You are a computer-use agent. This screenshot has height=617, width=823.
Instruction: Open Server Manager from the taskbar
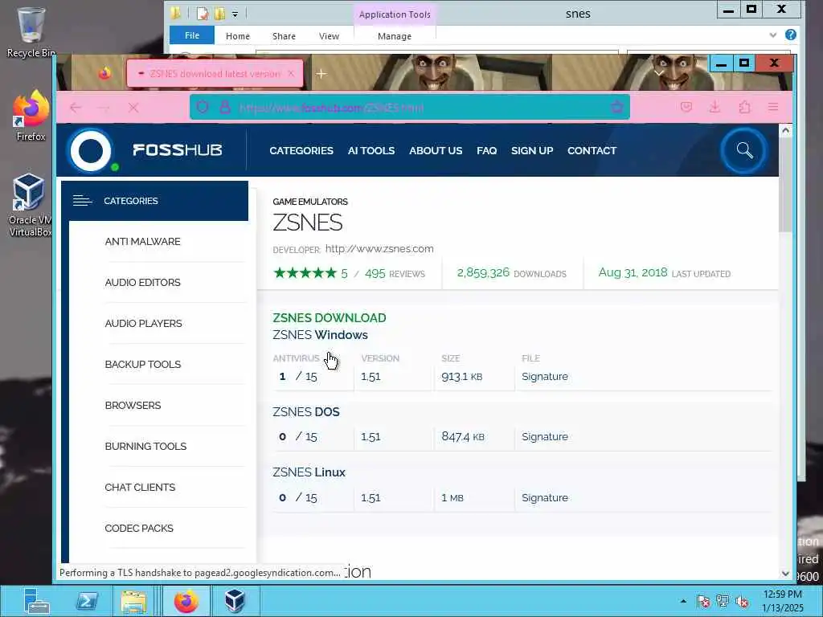coord(36,601)
